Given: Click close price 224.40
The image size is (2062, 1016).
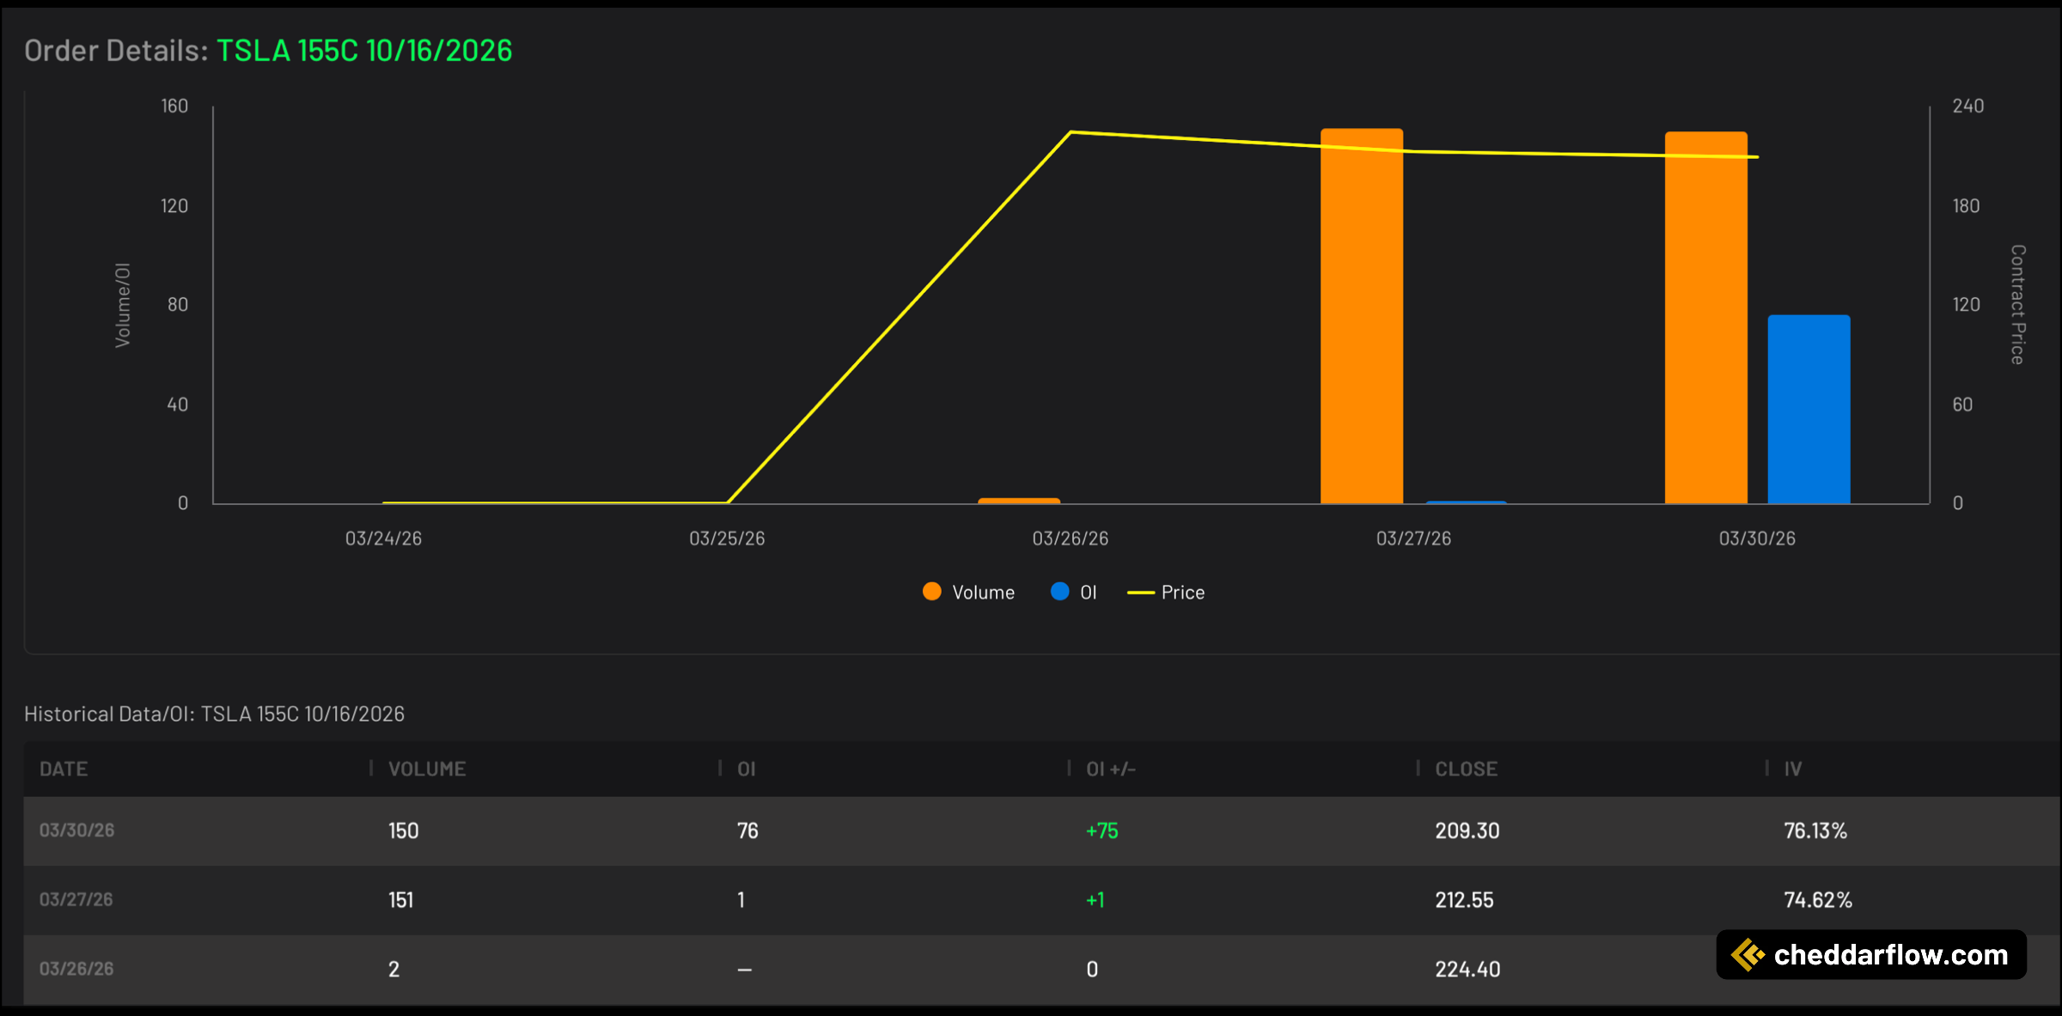Looking at the screenshot, I should coord(1467,969).
